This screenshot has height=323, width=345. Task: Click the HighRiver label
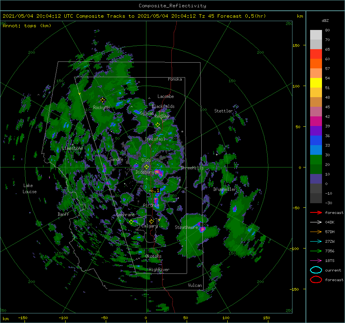click(x=159, y=270)
